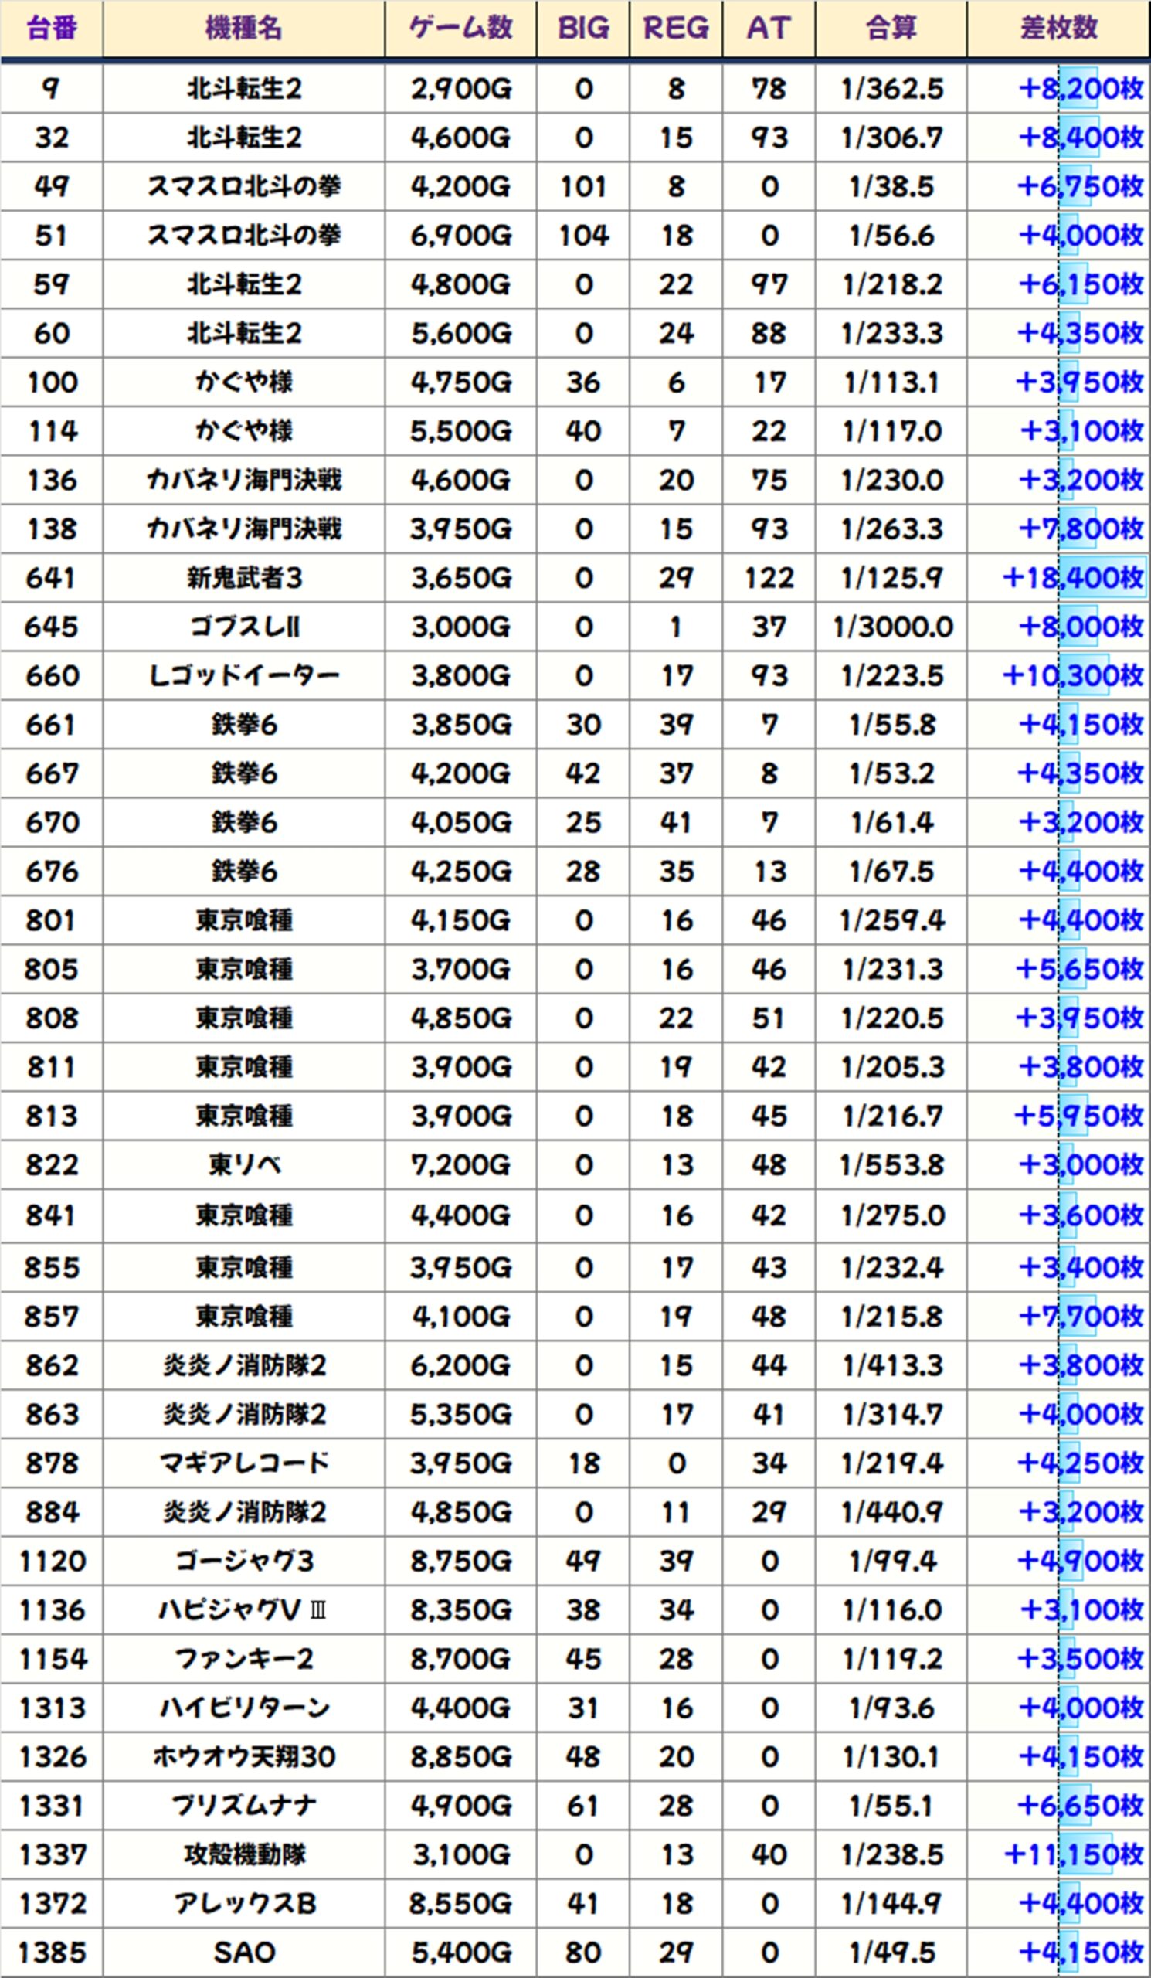
Task: Select the マギアレコード machine name cell
Action: point(243,1463)
